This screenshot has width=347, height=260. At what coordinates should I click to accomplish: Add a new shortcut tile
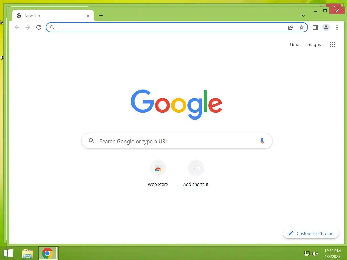click(x=196, y=174)
